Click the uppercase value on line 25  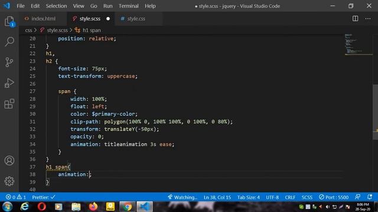(120, 76)
